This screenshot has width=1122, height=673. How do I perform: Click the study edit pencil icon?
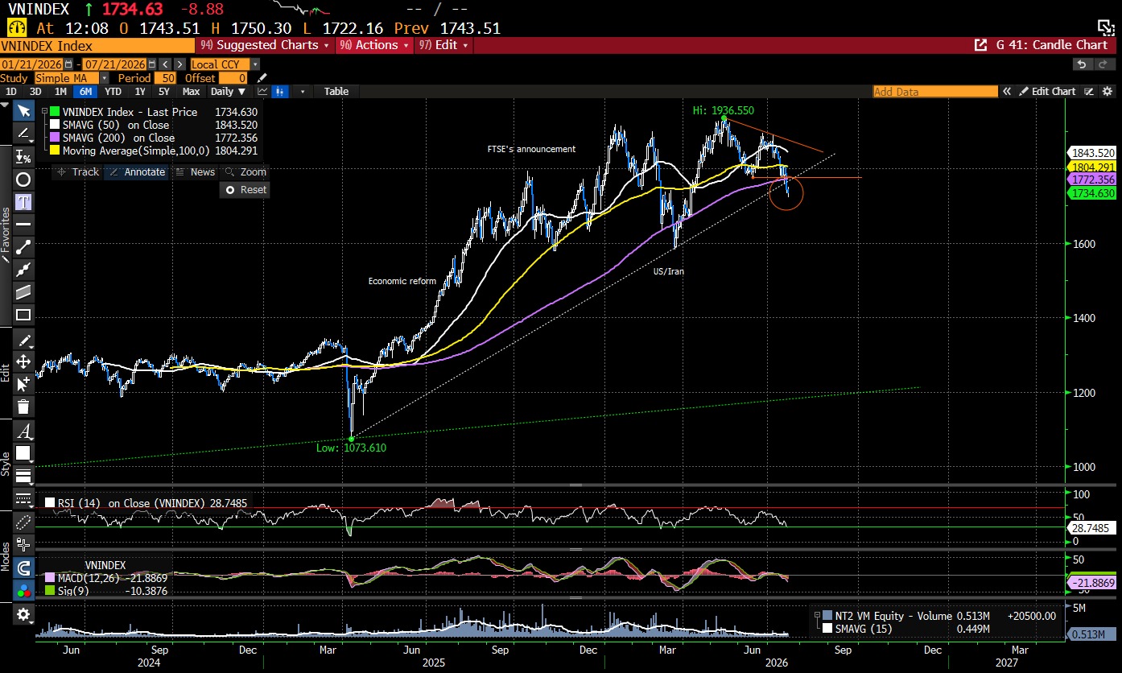[262, 78]
